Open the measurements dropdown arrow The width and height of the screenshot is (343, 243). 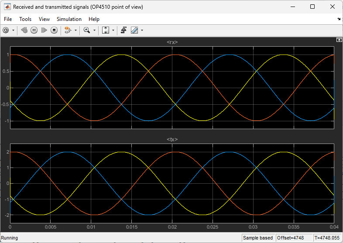point(142,30)
